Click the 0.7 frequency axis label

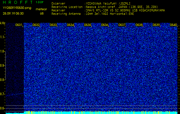(2, 94)
